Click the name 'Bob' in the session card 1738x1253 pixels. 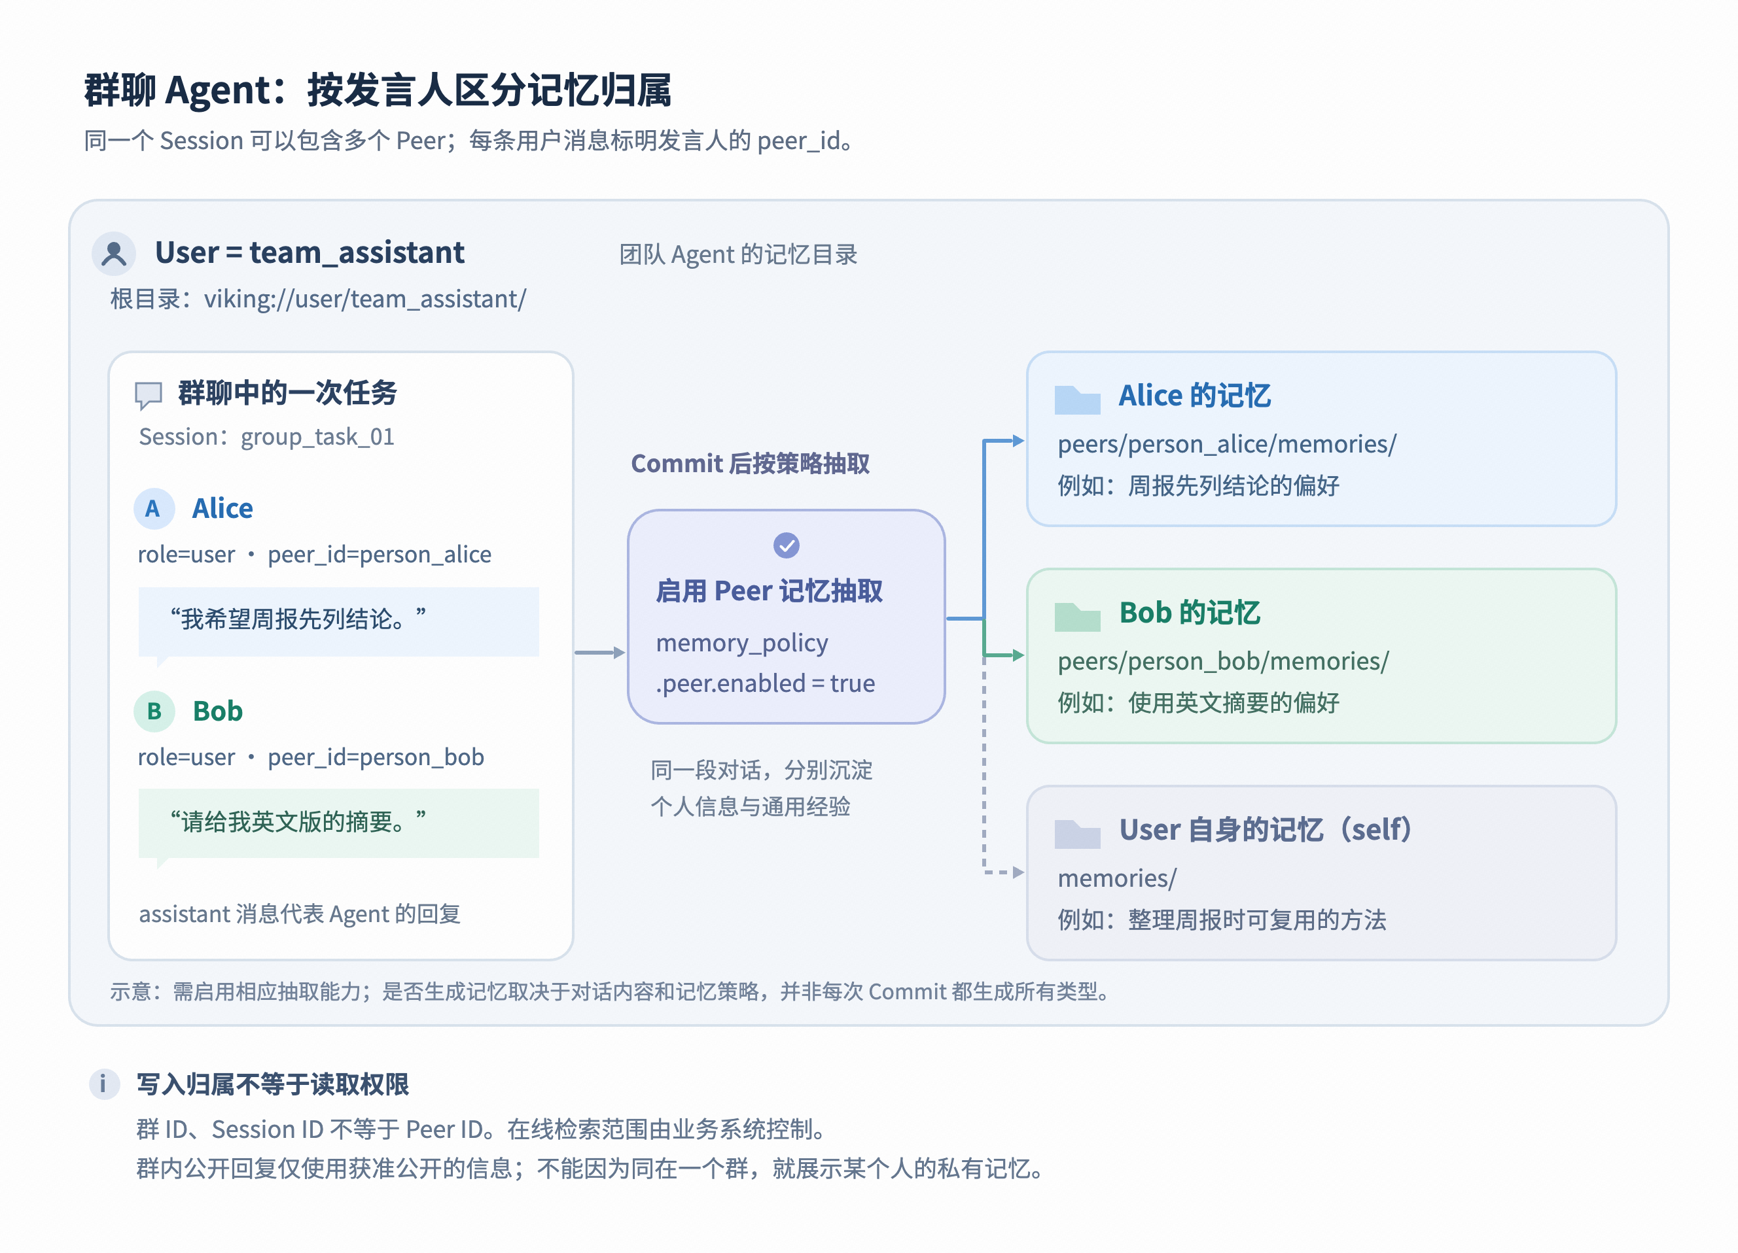tap(218, 712)
